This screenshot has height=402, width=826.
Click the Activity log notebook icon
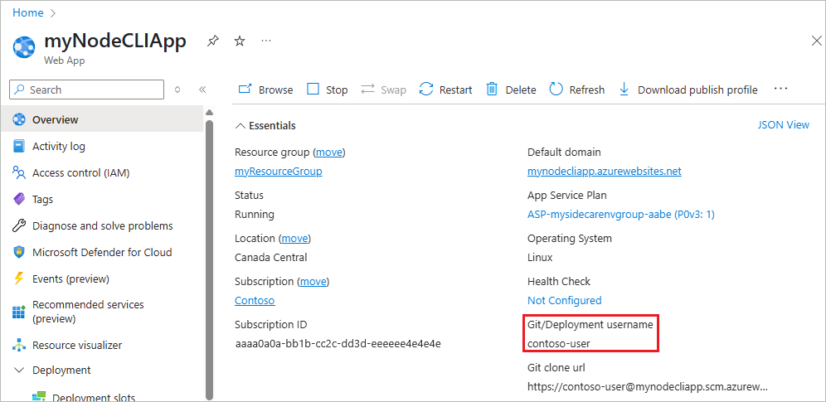click(19, 146)
